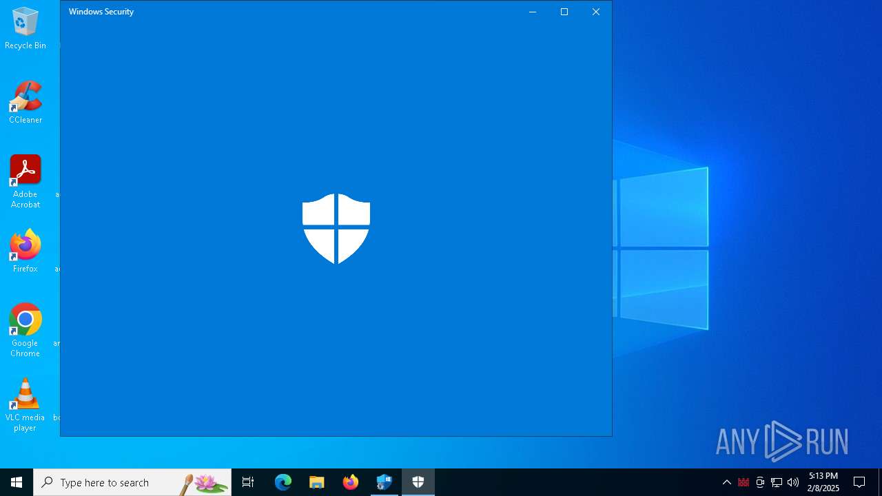This screenshot has height=496, width=882.
Task: Open the Windows Start menu
Action: pyautogui.click(x=17, y=482)
